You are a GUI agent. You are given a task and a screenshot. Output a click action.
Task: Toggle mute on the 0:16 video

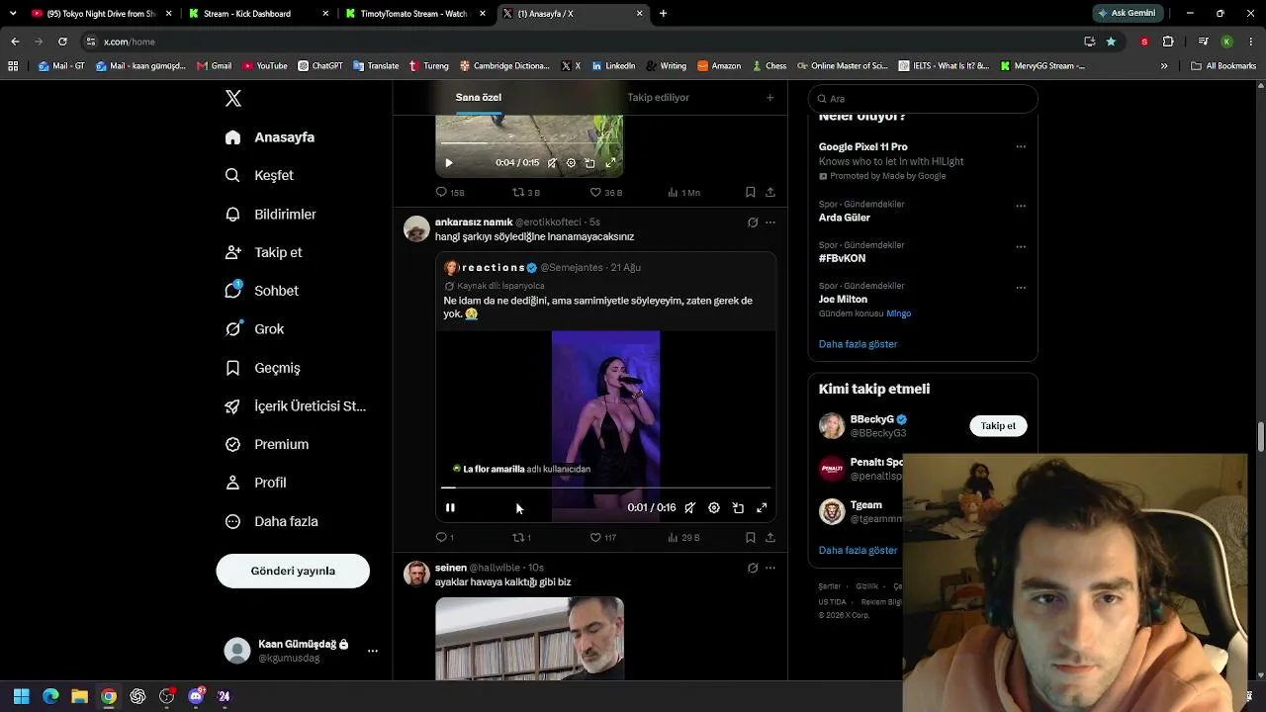click(690, 508)
